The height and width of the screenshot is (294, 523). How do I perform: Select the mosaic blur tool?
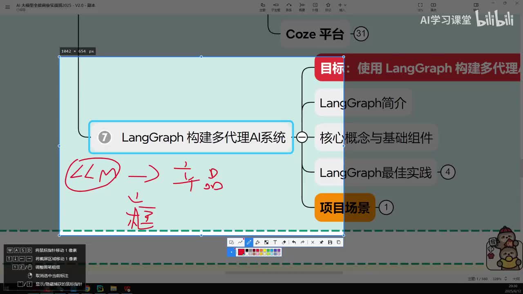(x=266, y=242)
